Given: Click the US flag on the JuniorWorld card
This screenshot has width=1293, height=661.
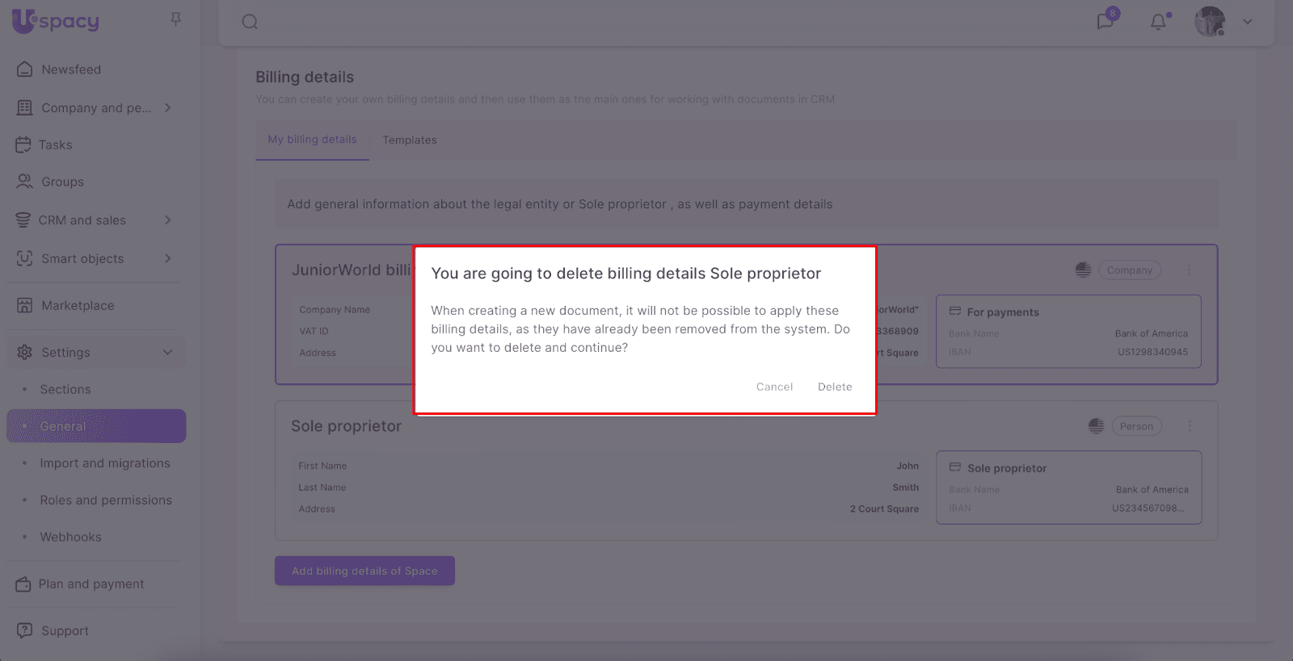Looking at the screenshot, I should tap(1083, 270).
